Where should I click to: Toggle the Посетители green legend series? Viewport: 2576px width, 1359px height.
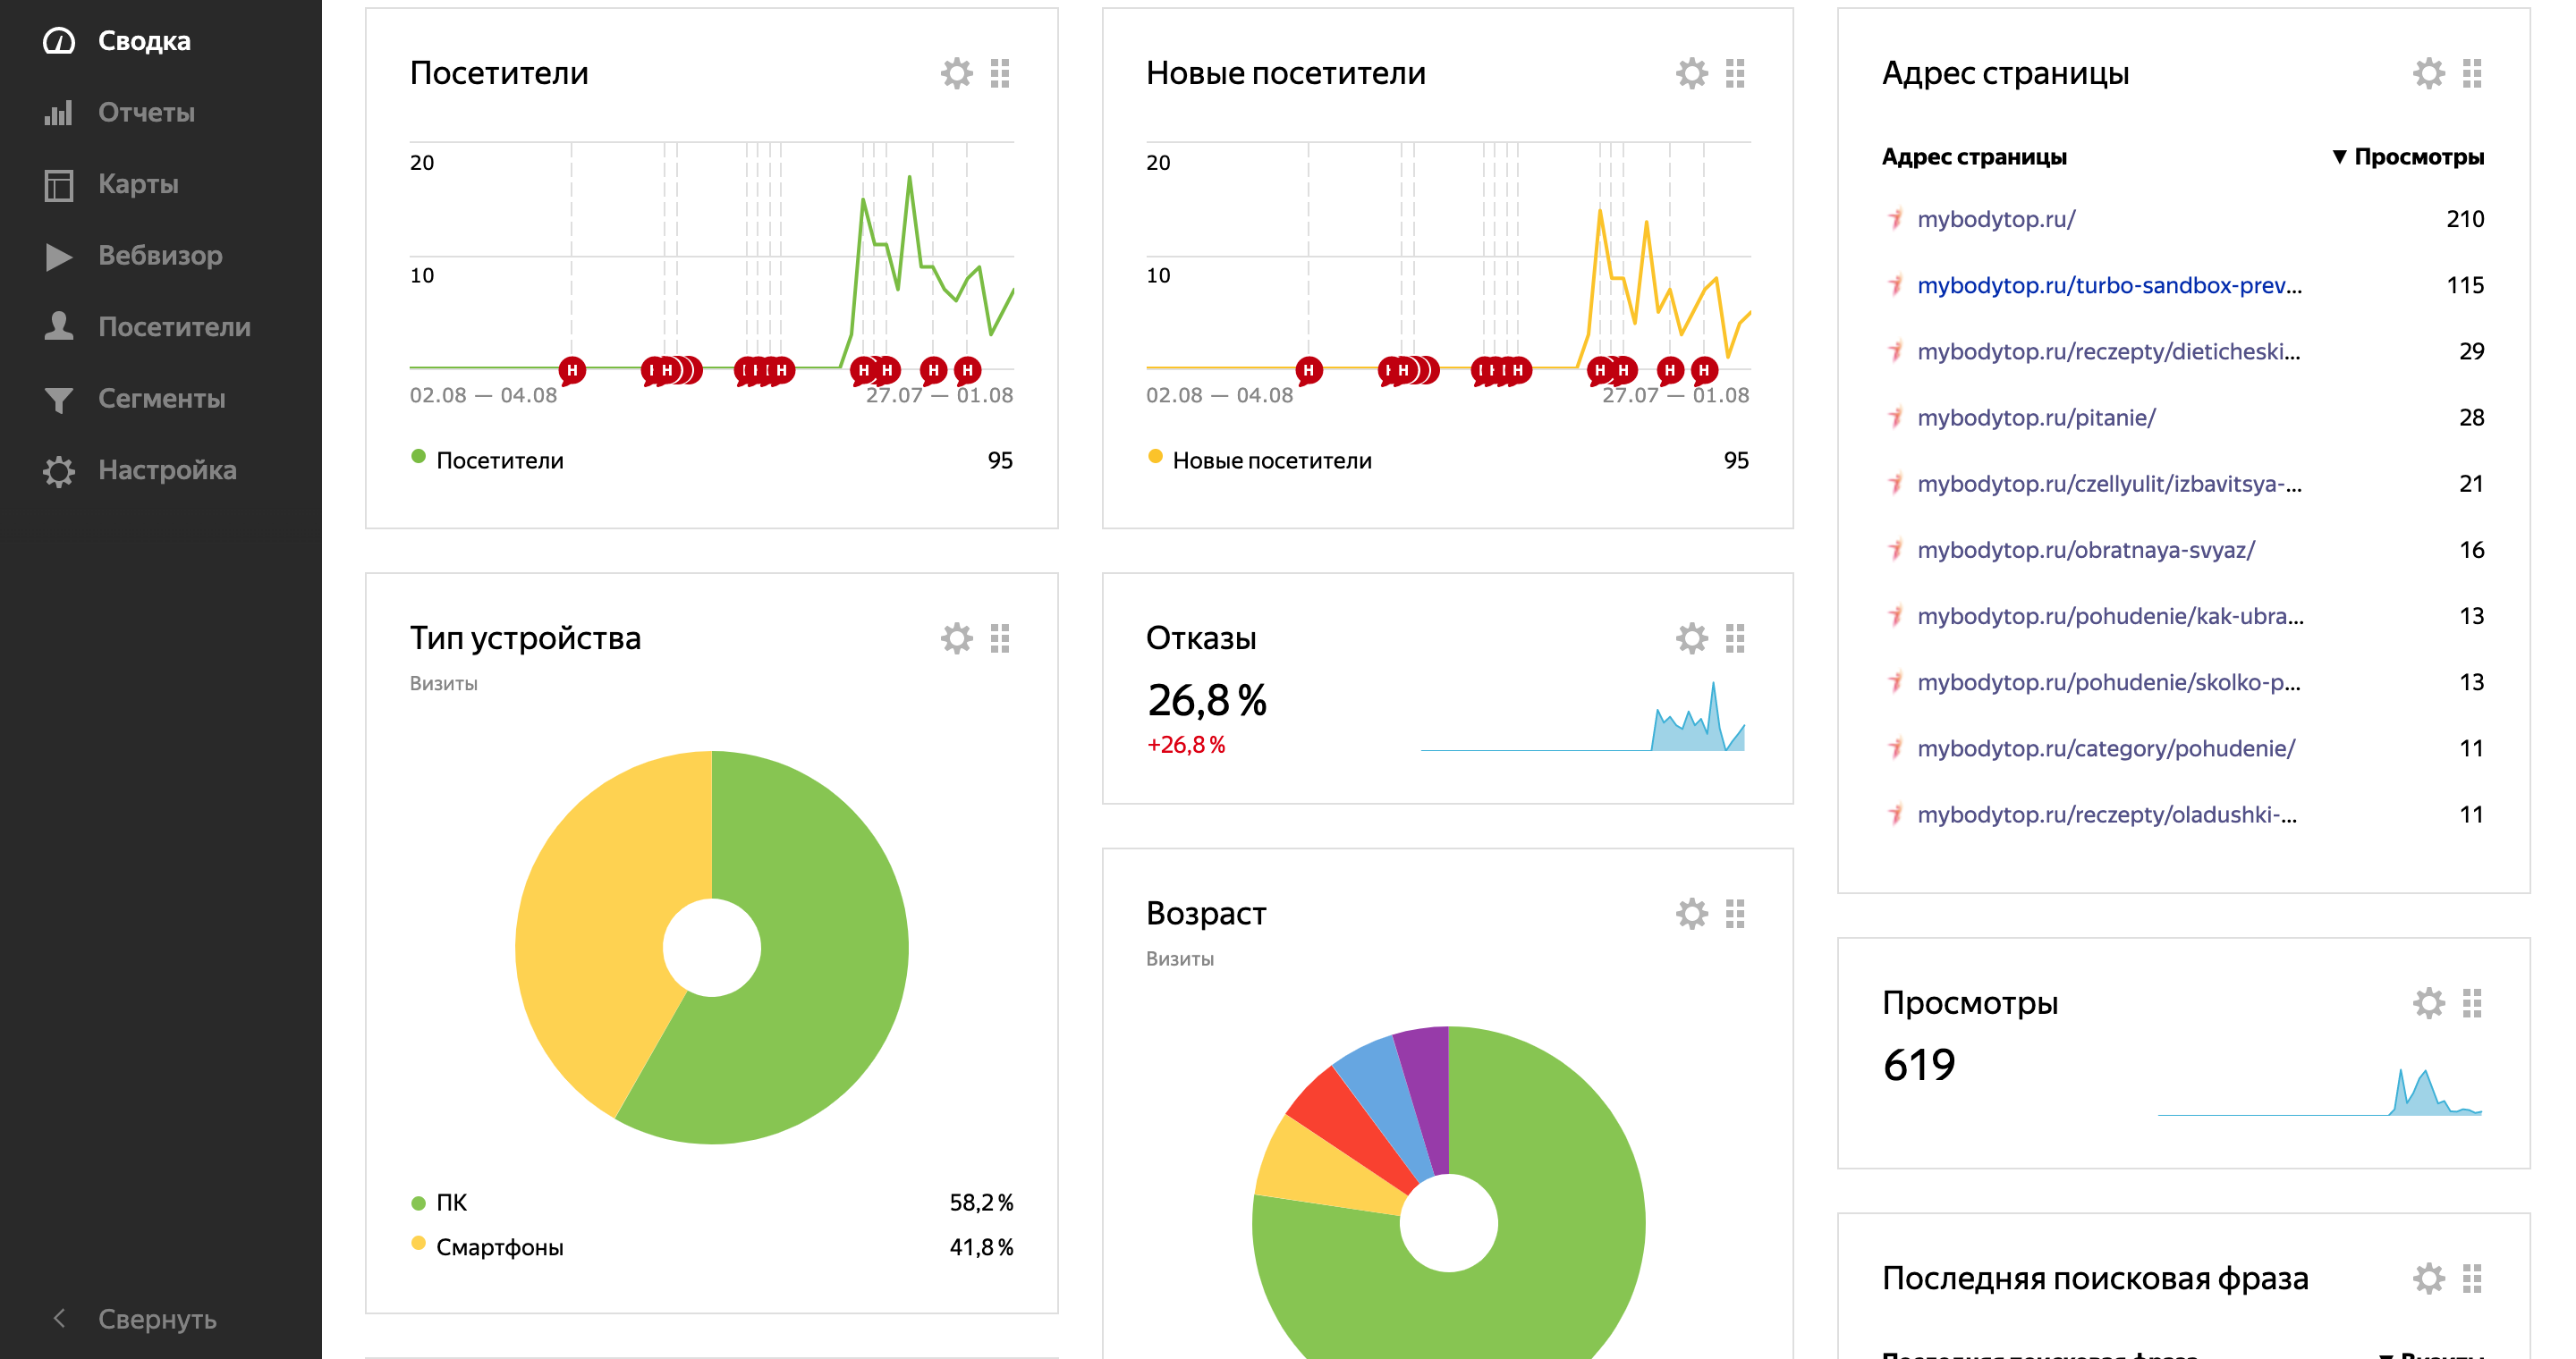click(x=499, y=460)
